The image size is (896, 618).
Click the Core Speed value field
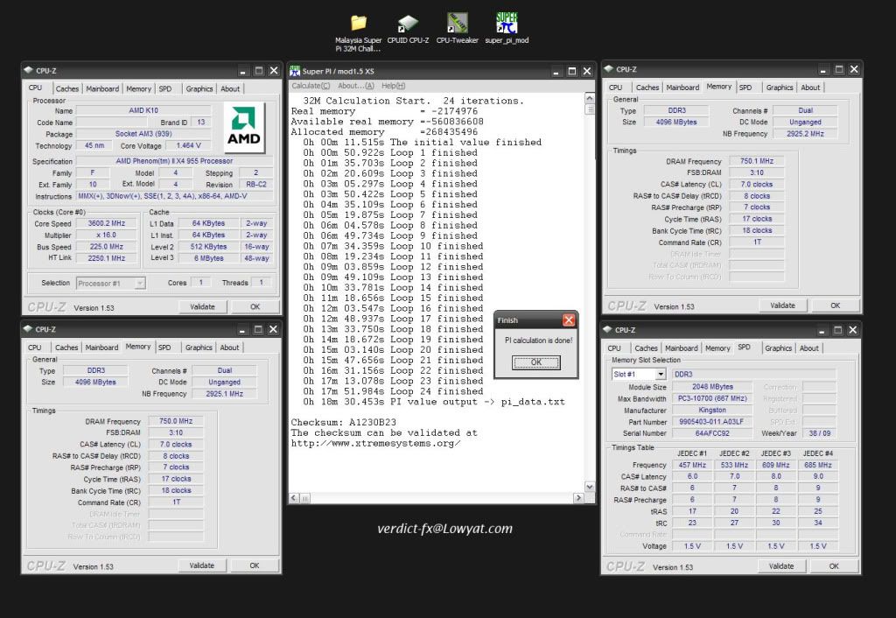coord(107,223)
